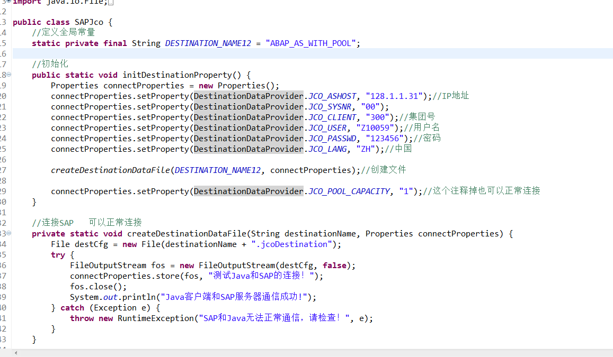The image size is (613, 357).
Task: Click the JCO_SYSNR constant
Action: (330, 107)
